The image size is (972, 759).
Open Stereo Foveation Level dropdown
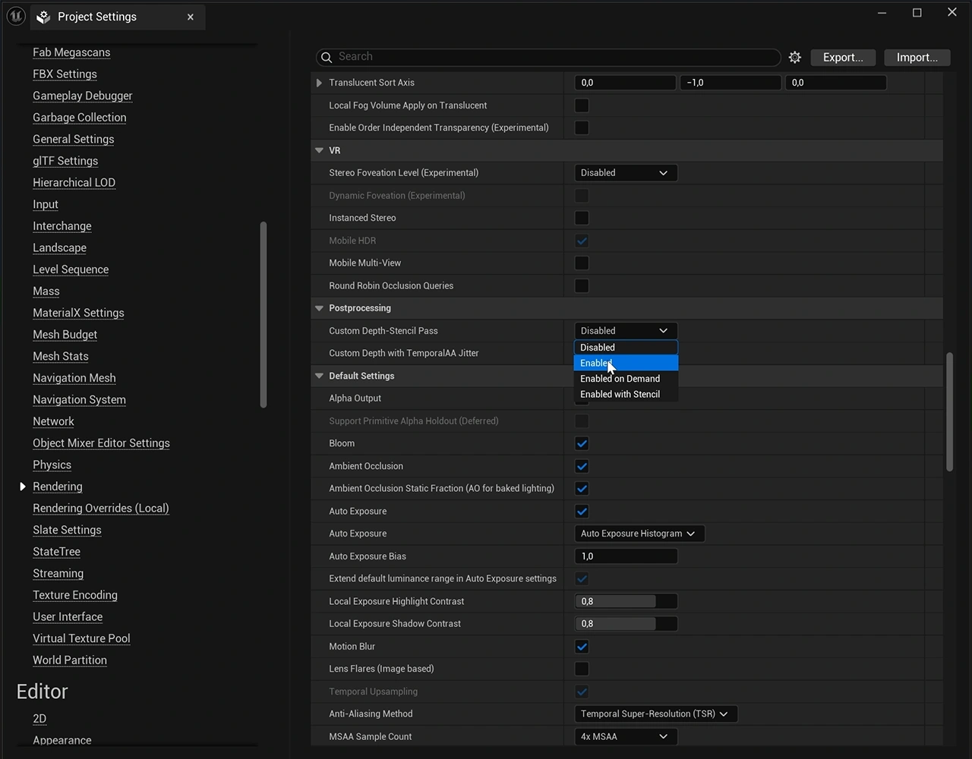[626, 173]
